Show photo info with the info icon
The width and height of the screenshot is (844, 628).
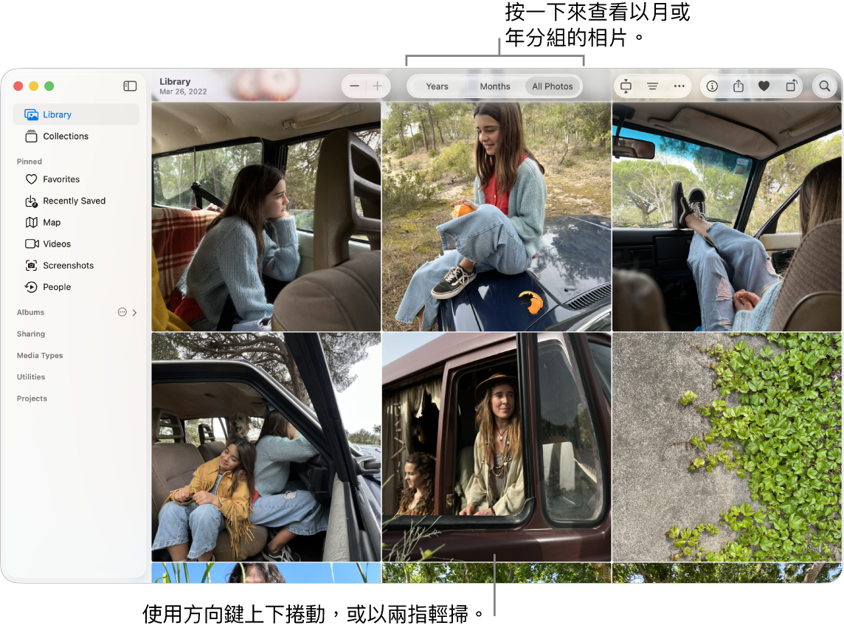pyautogui.click(x=712, y=86)
